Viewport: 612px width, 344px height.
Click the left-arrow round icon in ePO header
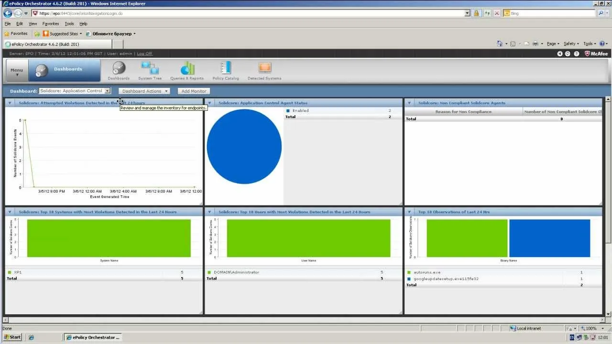(x=560, y=54)
